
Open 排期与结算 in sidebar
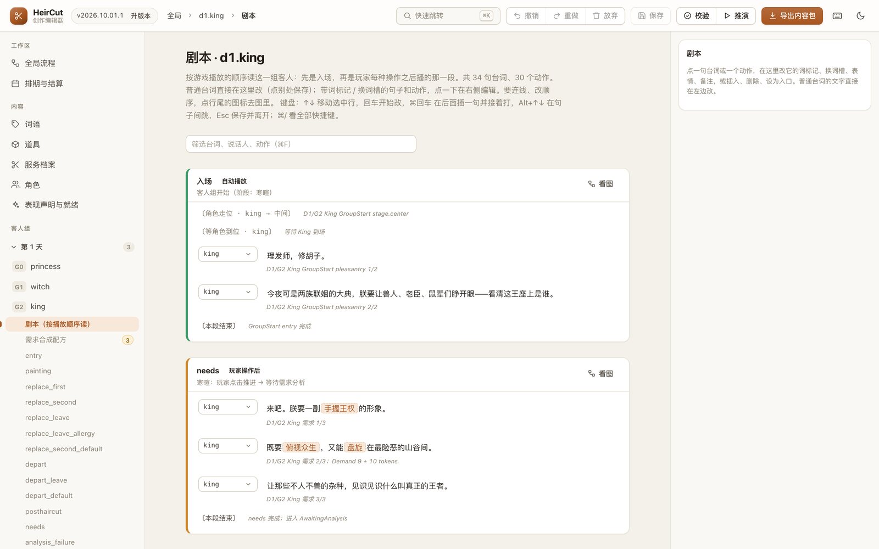click(x=73, y=83)
